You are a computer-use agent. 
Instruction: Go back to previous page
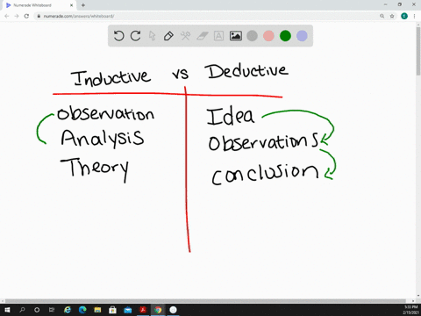(x=7, y=16)
